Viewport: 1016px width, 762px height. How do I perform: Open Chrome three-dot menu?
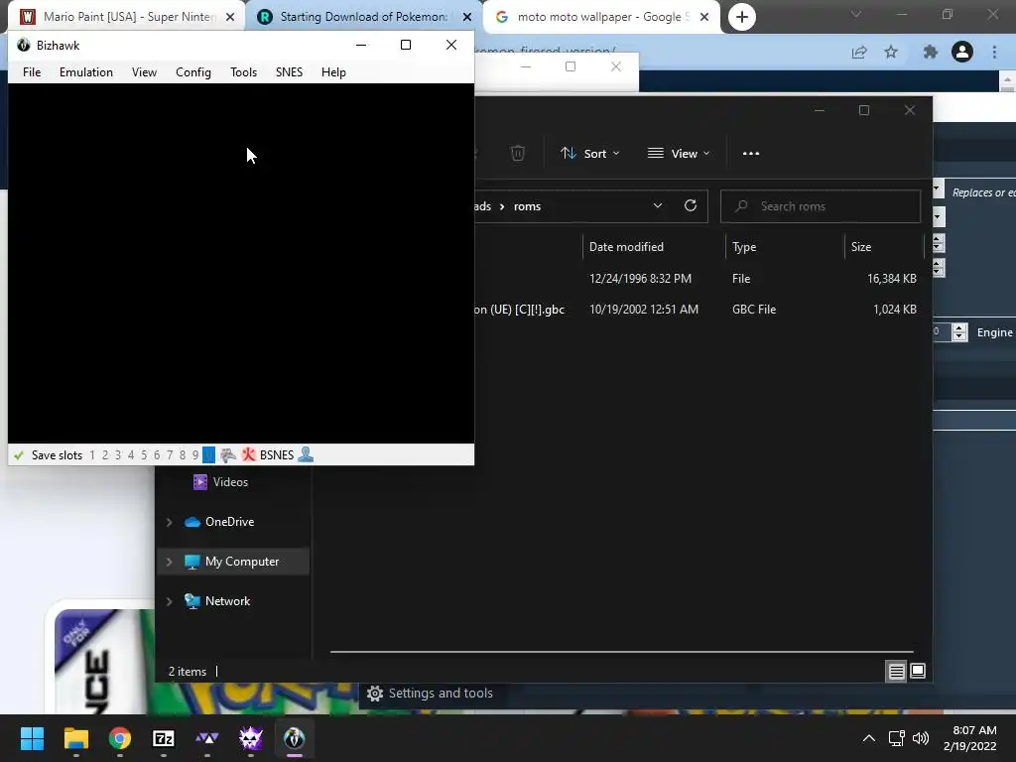coord(994,52)
